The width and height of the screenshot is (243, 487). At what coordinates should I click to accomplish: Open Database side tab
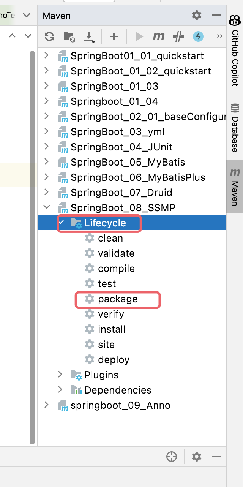click(x=235, y=127)
